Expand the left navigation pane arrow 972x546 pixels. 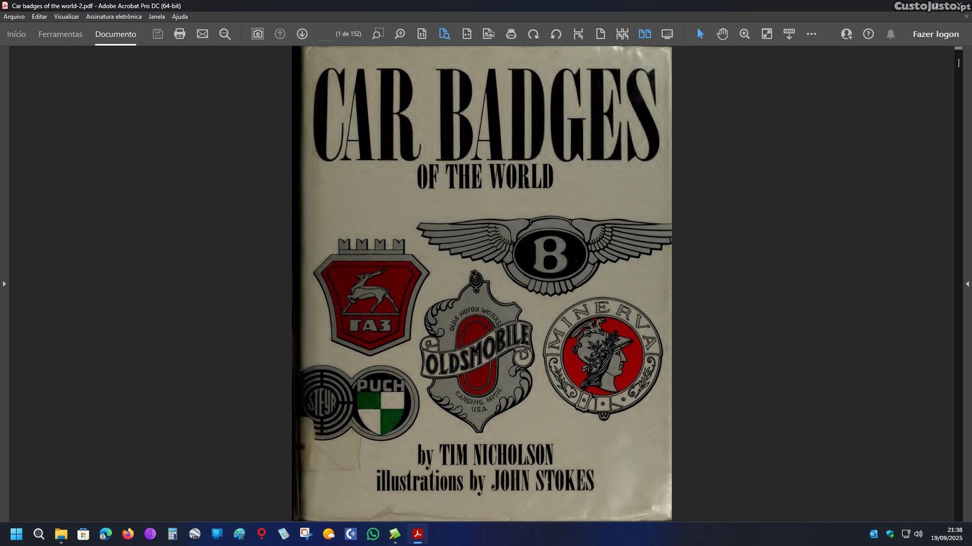[5, 284]
